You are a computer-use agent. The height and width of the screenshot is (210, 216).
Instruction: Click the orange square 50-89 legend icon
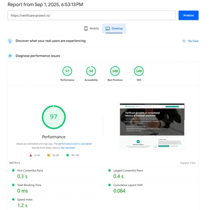(x=48, y=155)
